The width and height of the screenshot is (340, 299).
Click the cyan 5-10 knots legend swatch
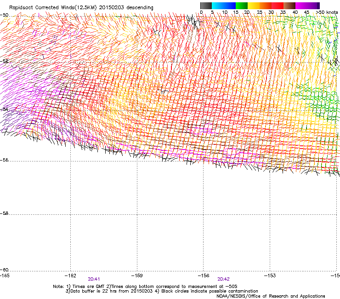(x=218, y=6)
